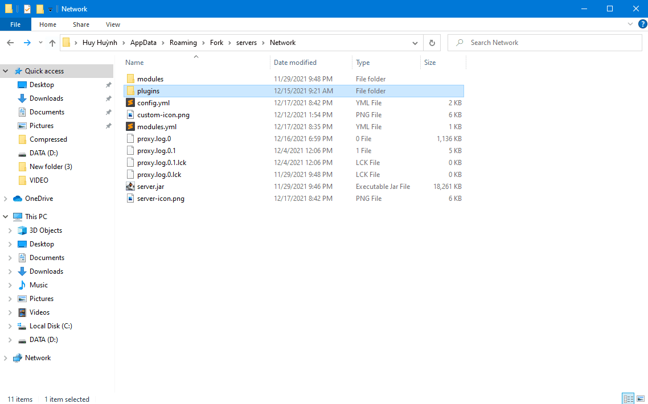Select the config.yml file icon

(130, 103)
